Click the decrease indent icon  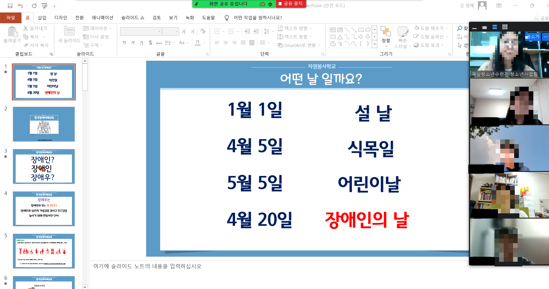[x=247, y=31]
